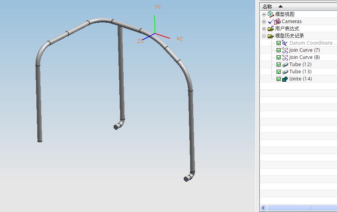Click the Join Curve (8) feature icon
This screenshot has width=337, height=212.
[285, 57]
